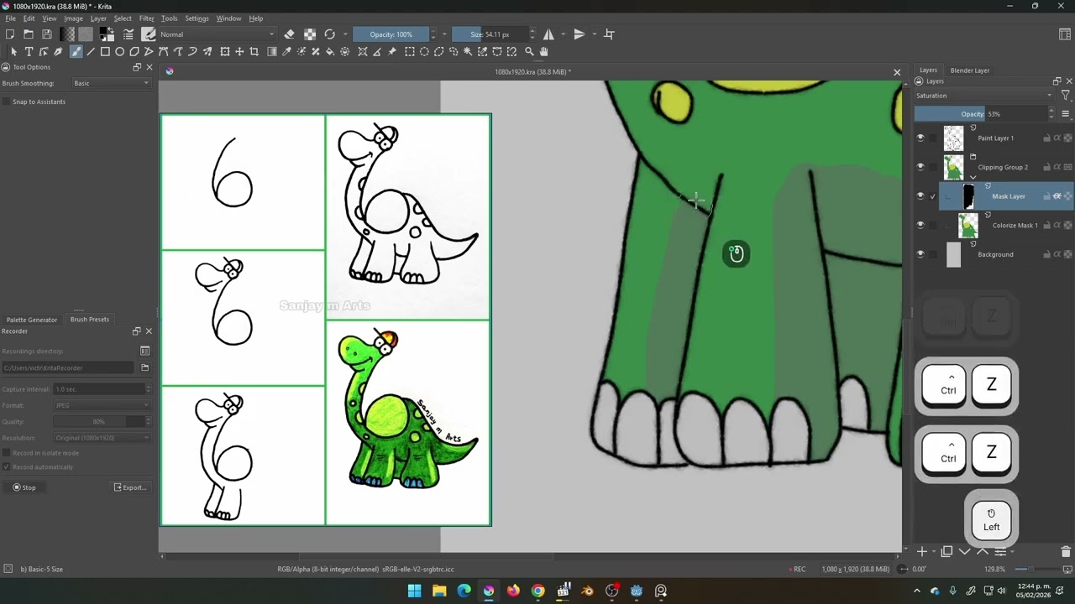Screen dimensions: 1075x604
Task: Reload the original brush preset
Action: pyautogui.click(x=330, y=34)
